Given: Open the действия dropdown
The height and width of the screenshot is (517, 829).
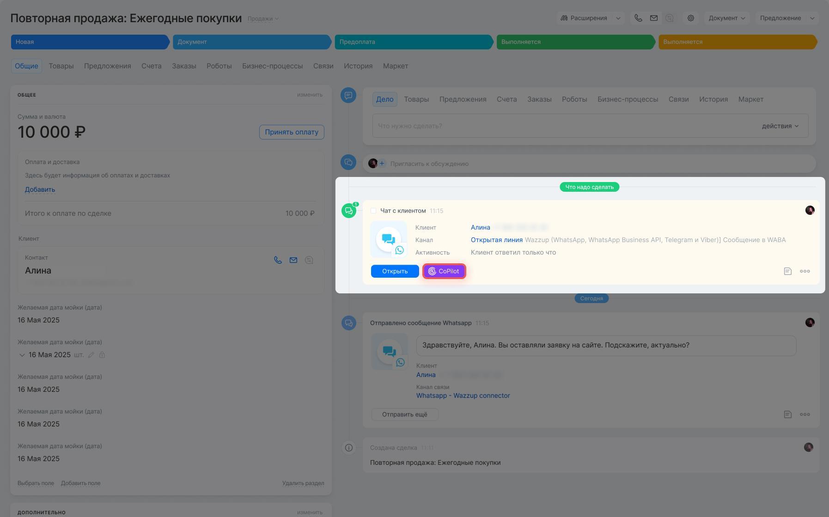Looking at the screenshot, I should (780, 126).
